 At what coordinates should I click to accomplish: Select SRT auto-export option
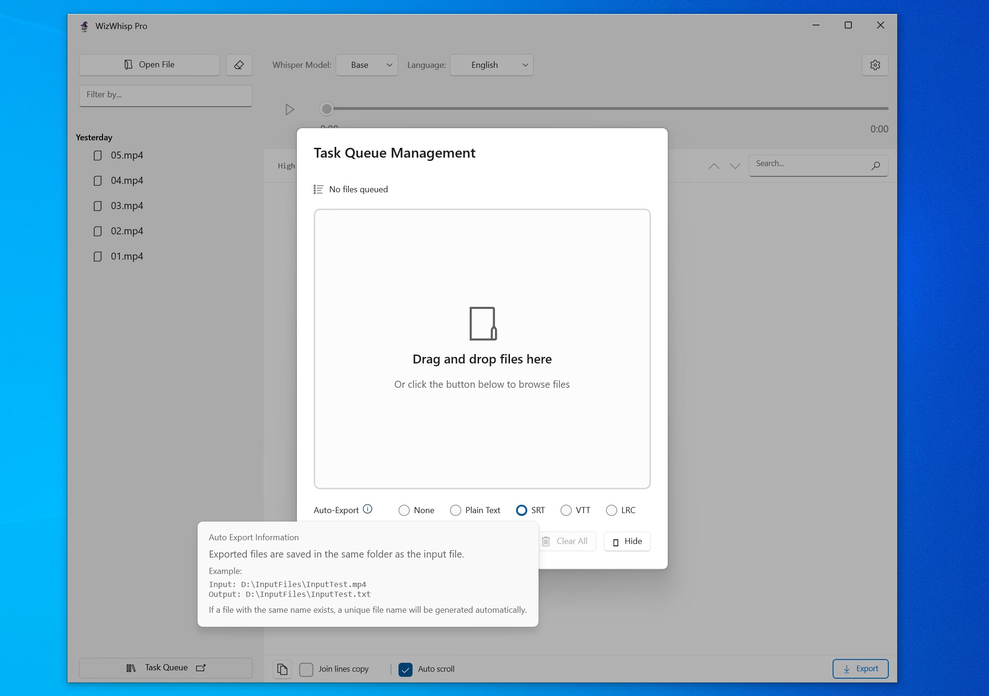530,510
